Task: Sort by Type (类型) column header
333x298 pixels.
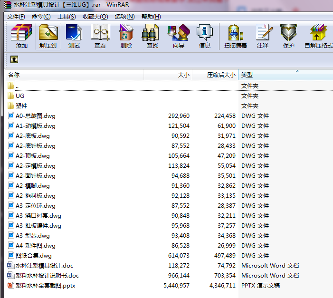Action: (x=285, y=75)
